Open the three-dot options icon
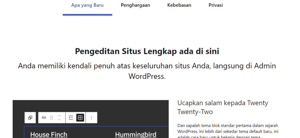Screen dimensions: 300x138 [91, 117]
